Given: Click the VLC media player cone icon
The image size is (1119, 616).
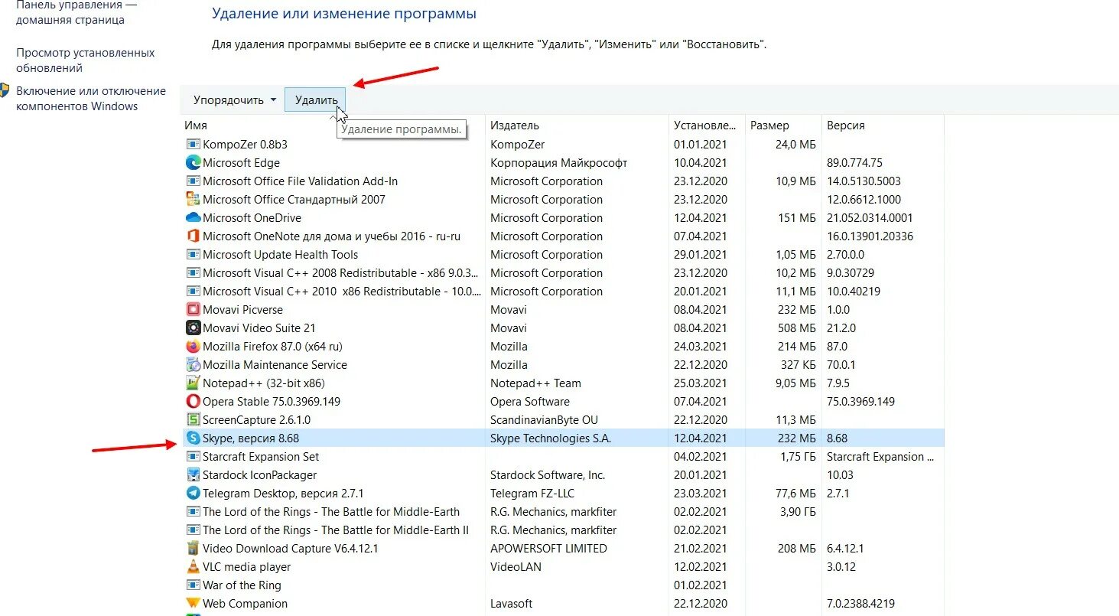Looking at the screenshot, I should tap(193, 566).
